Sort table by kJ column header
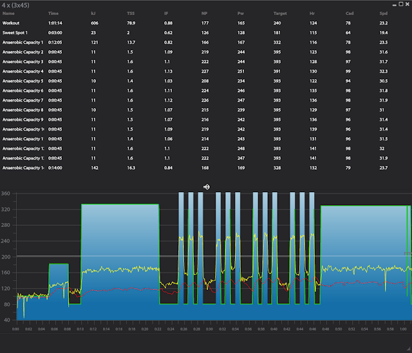This screenshot has height=353, width=412. point(93,13)
